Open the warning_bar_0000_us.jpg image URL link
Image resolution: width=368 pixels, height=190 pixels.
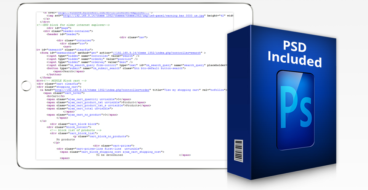[x=133, y=16]
